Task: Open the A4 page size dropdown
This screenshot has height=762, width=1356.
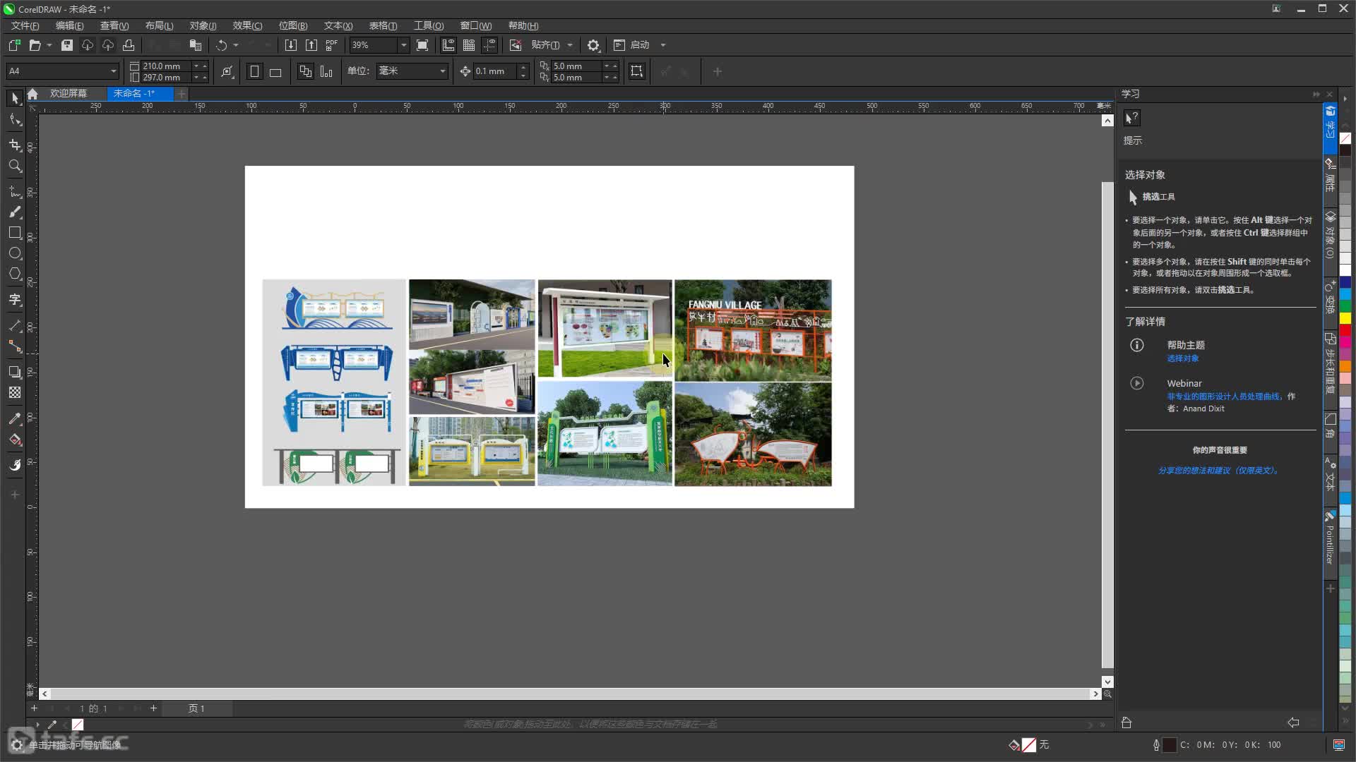Action: click(113, 71)
